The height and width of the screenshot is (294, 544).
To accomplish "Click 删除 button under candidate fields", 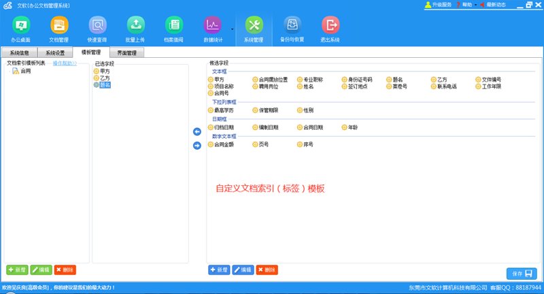I will (267, 269).
